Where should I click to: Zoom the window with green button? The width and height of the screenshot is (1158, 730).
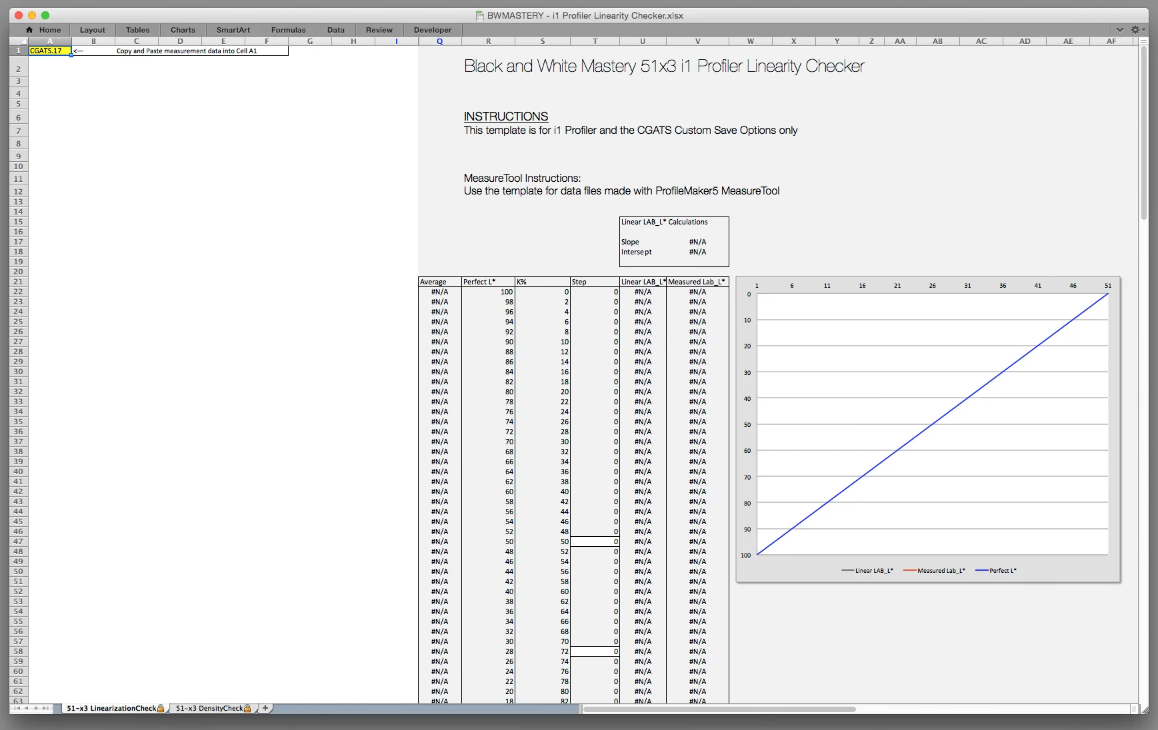coord(45,15)
